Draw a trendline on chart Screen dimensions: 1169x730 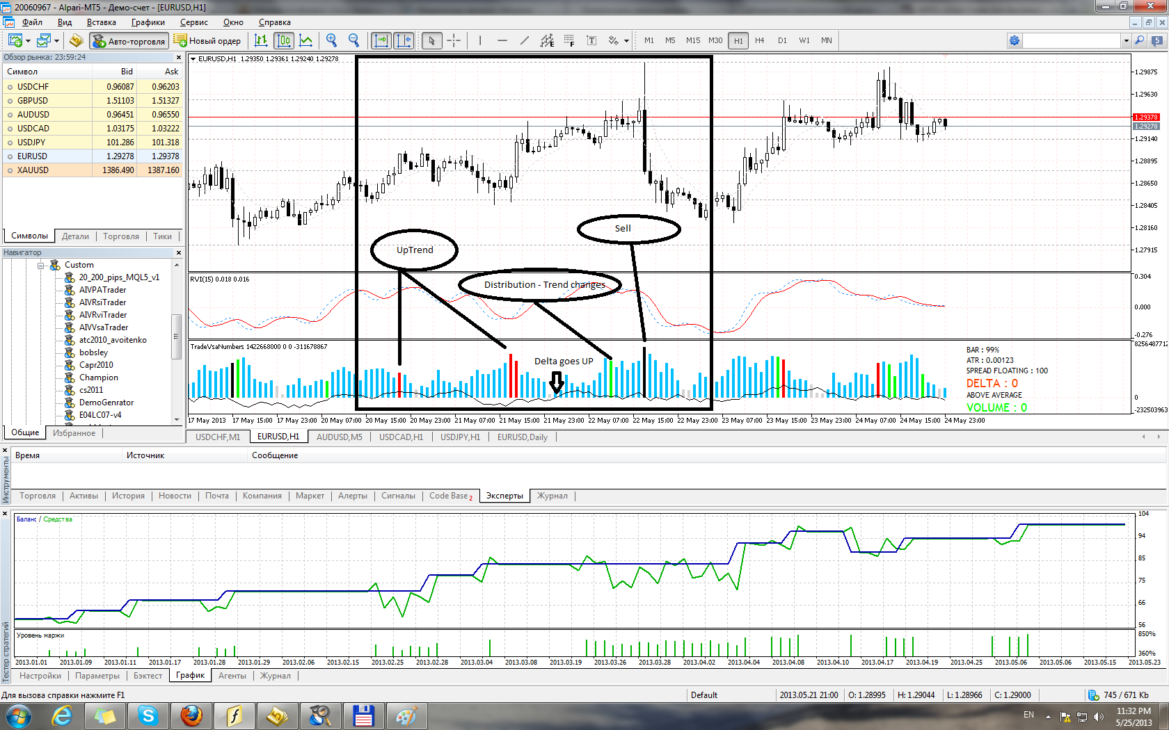(x=525, y=40)
